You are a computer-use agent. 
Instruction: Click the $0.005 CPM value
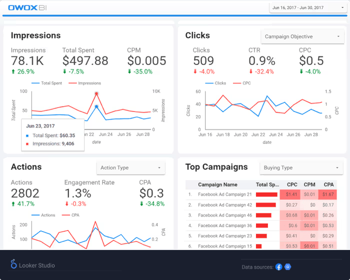point(146,60)
